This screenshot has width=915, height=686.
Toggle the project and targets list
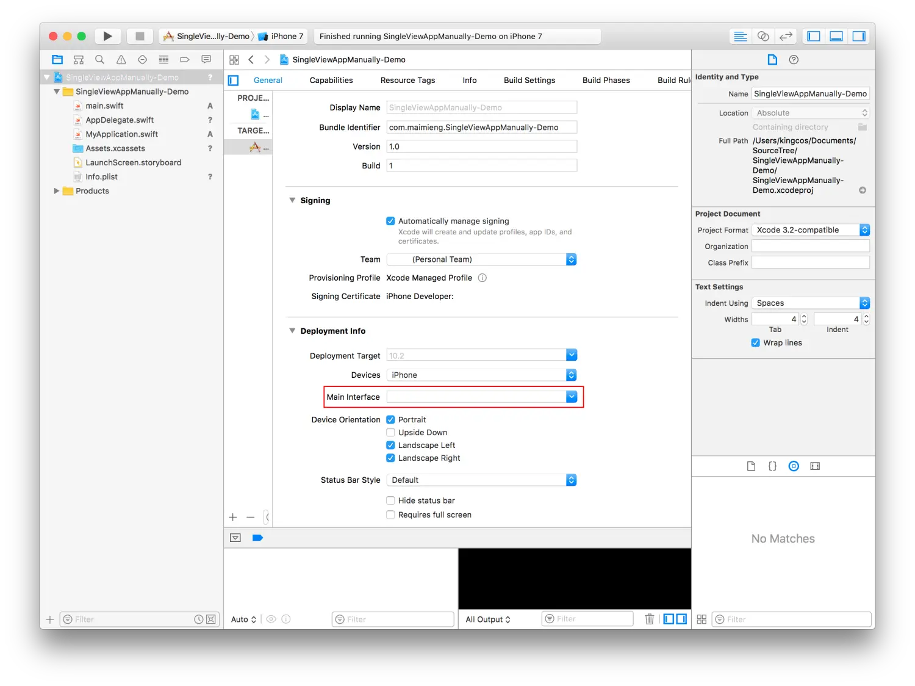click(234, 80)
